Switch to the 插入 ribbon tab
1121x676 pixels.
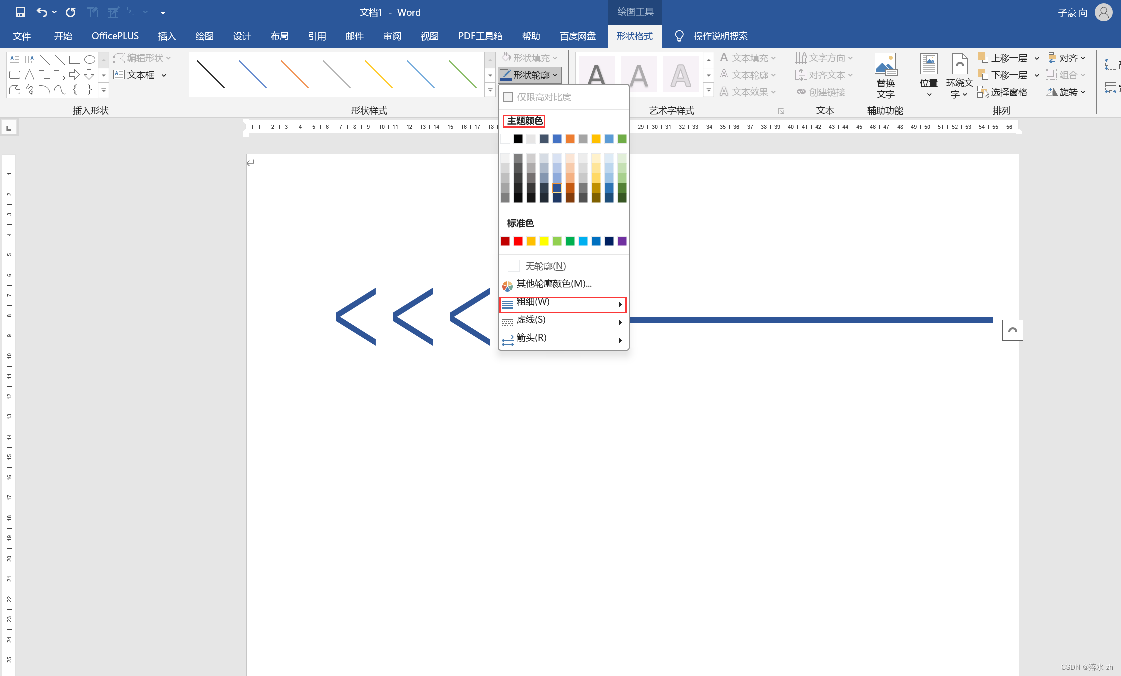[x=167, y=36]
